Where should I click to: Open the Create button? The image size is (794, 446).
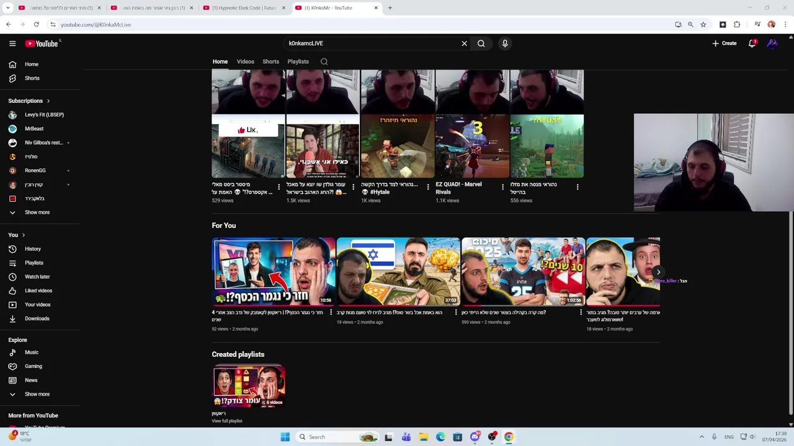[x=725, y=43]
